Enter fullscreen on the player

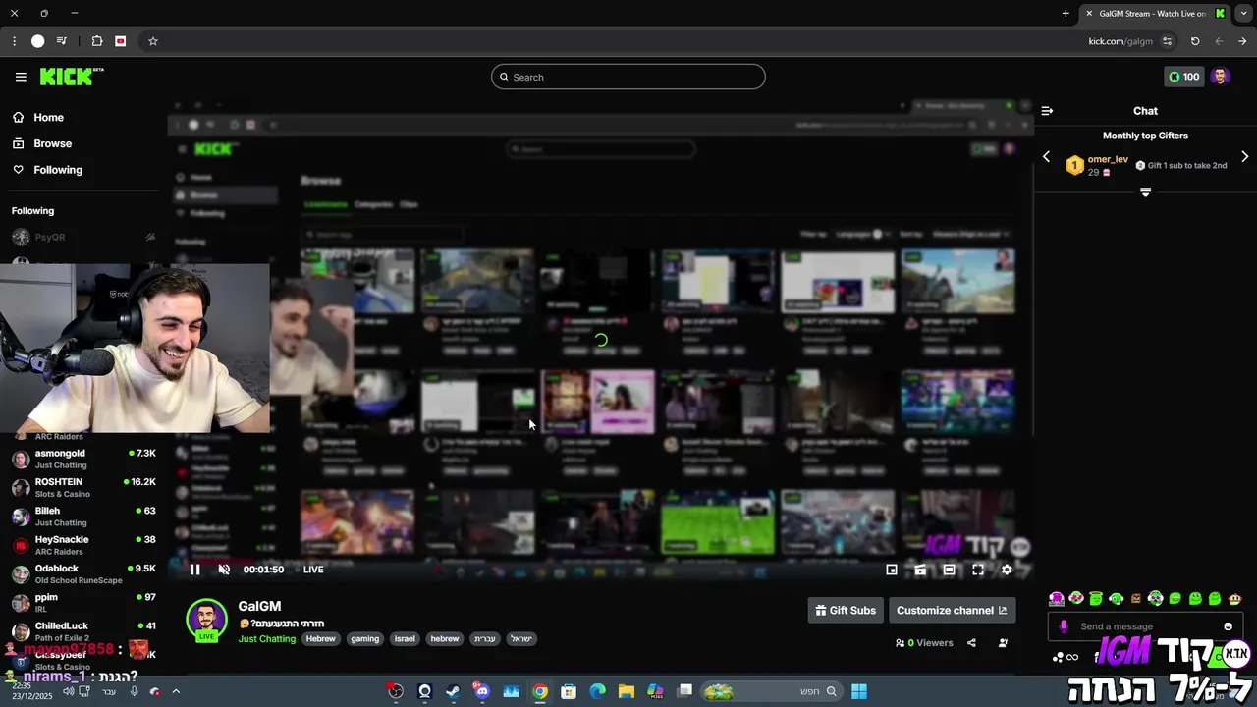pyautogui.click(x=978, y=570)
